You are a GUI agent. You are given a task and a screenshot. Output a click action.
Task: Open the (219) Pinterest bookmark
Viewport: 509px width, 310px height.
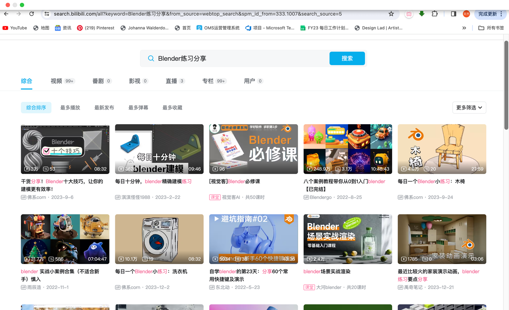pos(95,28)
